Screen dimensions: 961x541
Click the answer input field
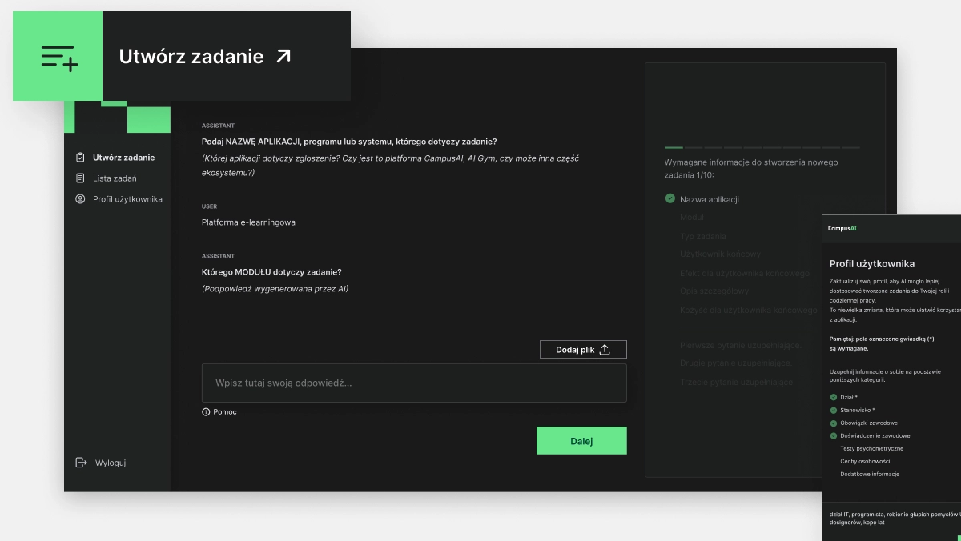tap(414, 383)
